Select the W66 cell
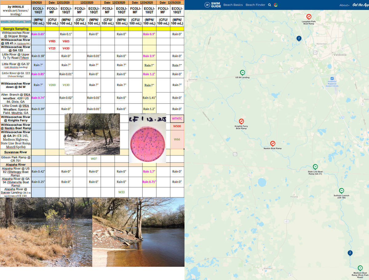369x280 pixels. 177,140
